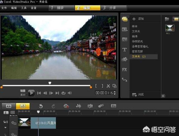
Task: Click the timecode field 00:00:01:15
Action: pos(104,93)
